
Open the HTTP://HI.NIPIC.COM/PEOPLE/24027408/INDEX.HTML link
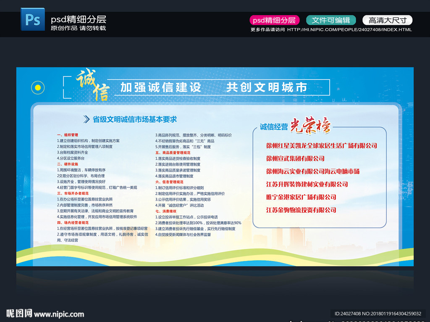[349, 30]
